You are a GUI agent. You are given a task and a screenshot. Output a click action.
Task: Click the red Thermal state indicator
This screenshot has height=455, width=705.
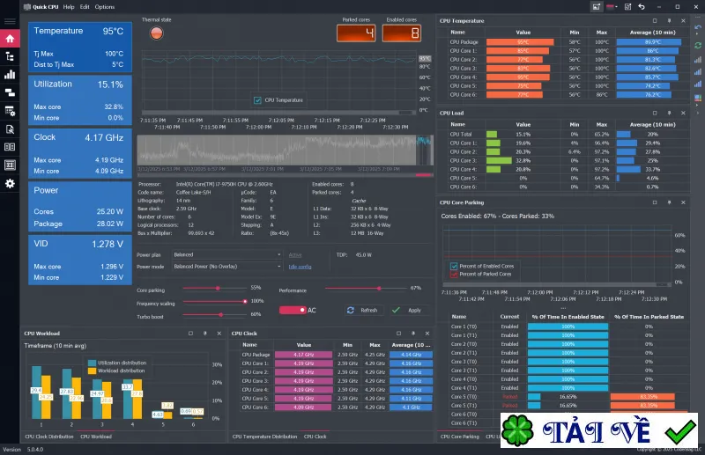(157, 33)
